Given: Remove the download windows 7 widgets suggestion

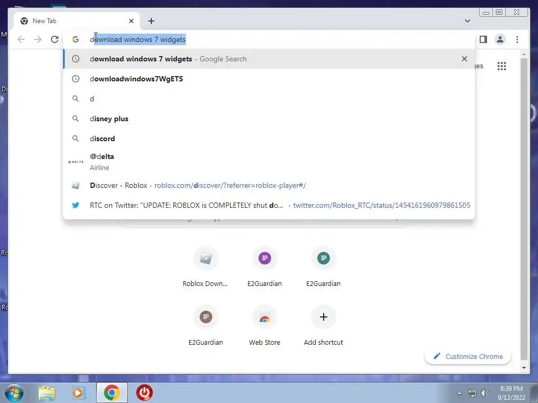Looking at the screenshot, I should pos(464,59).
